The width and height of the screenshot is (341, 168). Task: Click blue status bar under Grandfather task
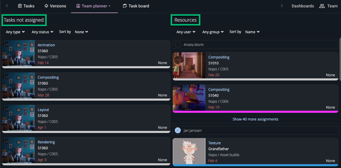tap(256, 165)
